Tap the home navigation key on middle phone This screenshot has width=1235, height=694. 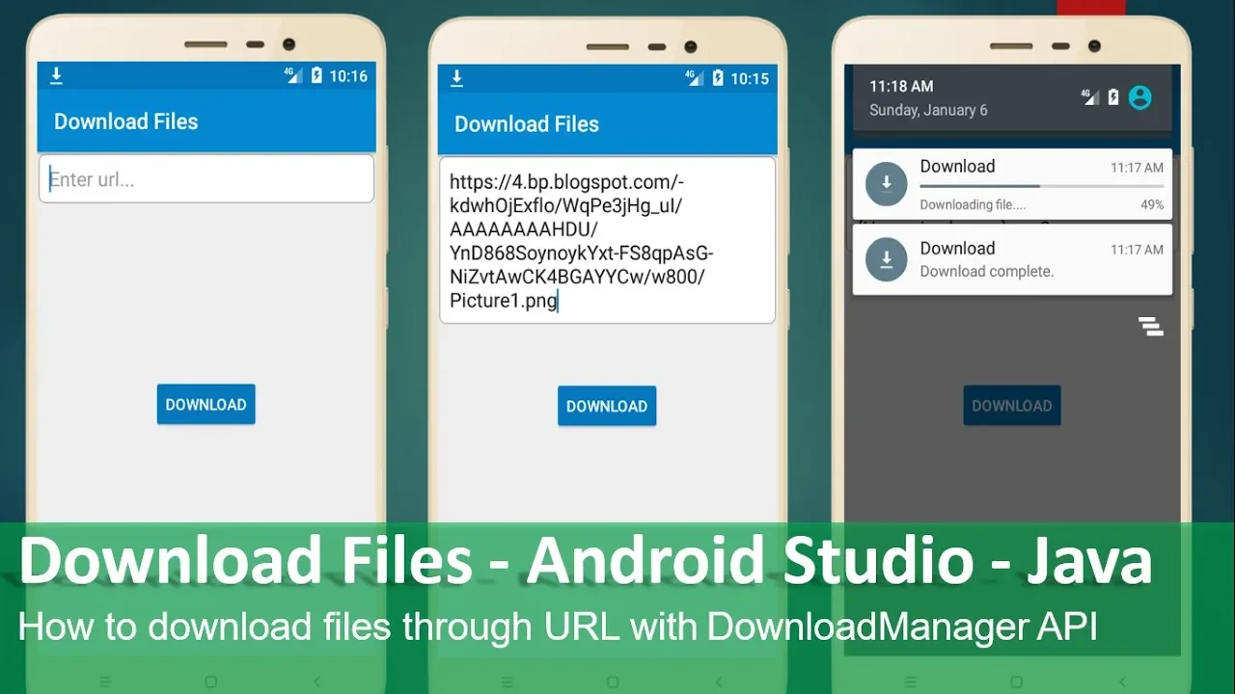[x=613, y=681]
